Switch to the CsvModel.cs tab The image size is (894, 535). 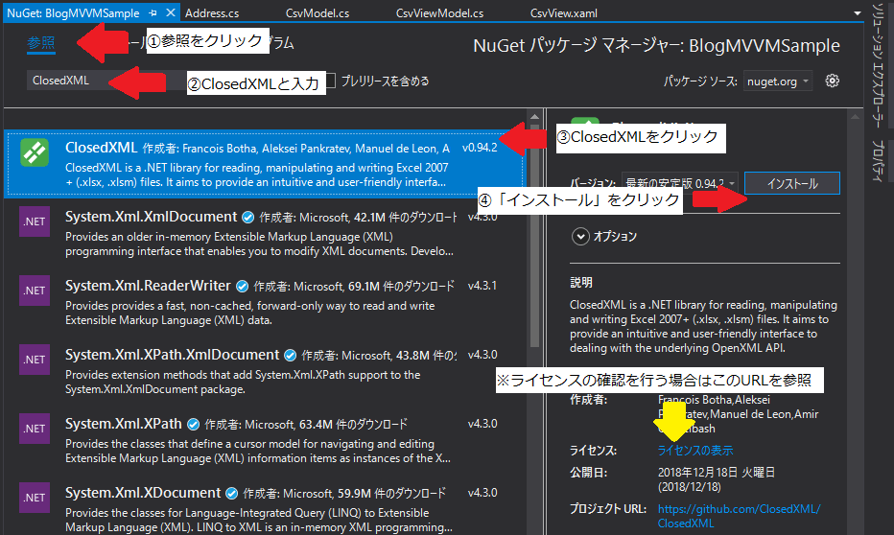pos(318,13)
